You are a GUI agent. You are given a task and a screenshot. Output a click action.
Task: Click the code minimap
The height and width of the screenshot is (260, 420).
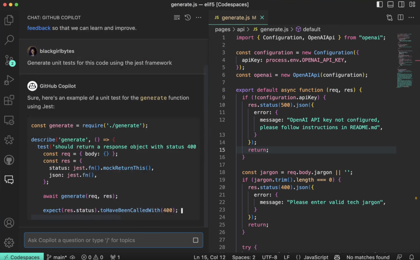click(x=404, y=60)
